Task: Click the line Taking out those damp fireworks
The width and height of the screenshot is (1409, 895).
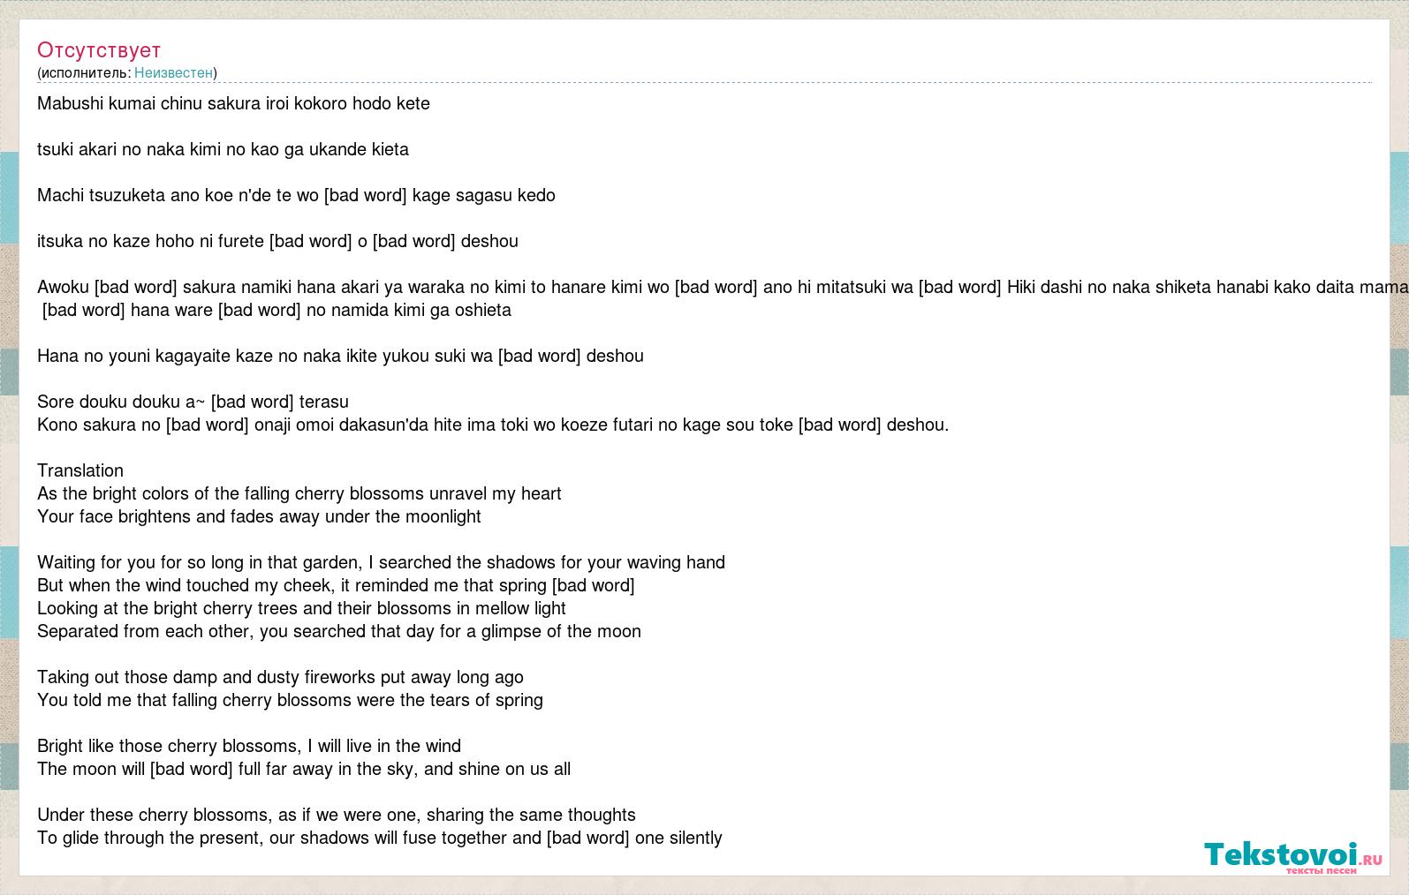Action: [280, 677]
